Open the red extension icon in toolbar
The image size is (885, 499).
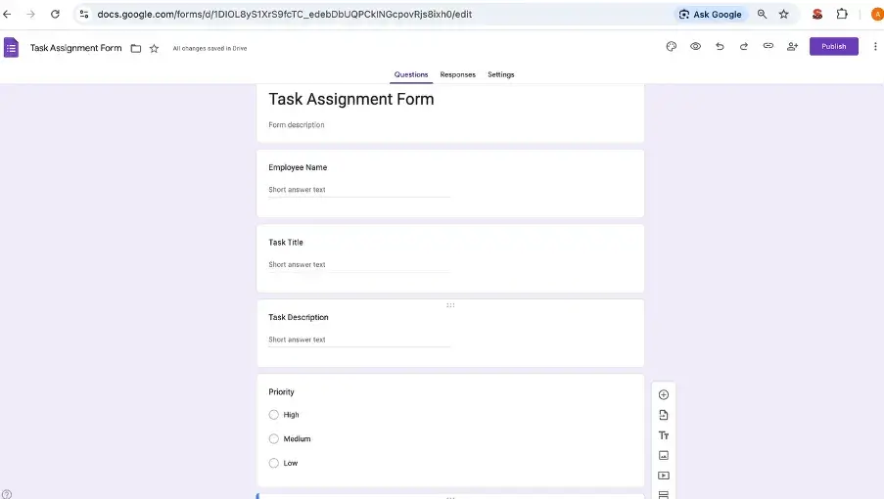point(816,14)
